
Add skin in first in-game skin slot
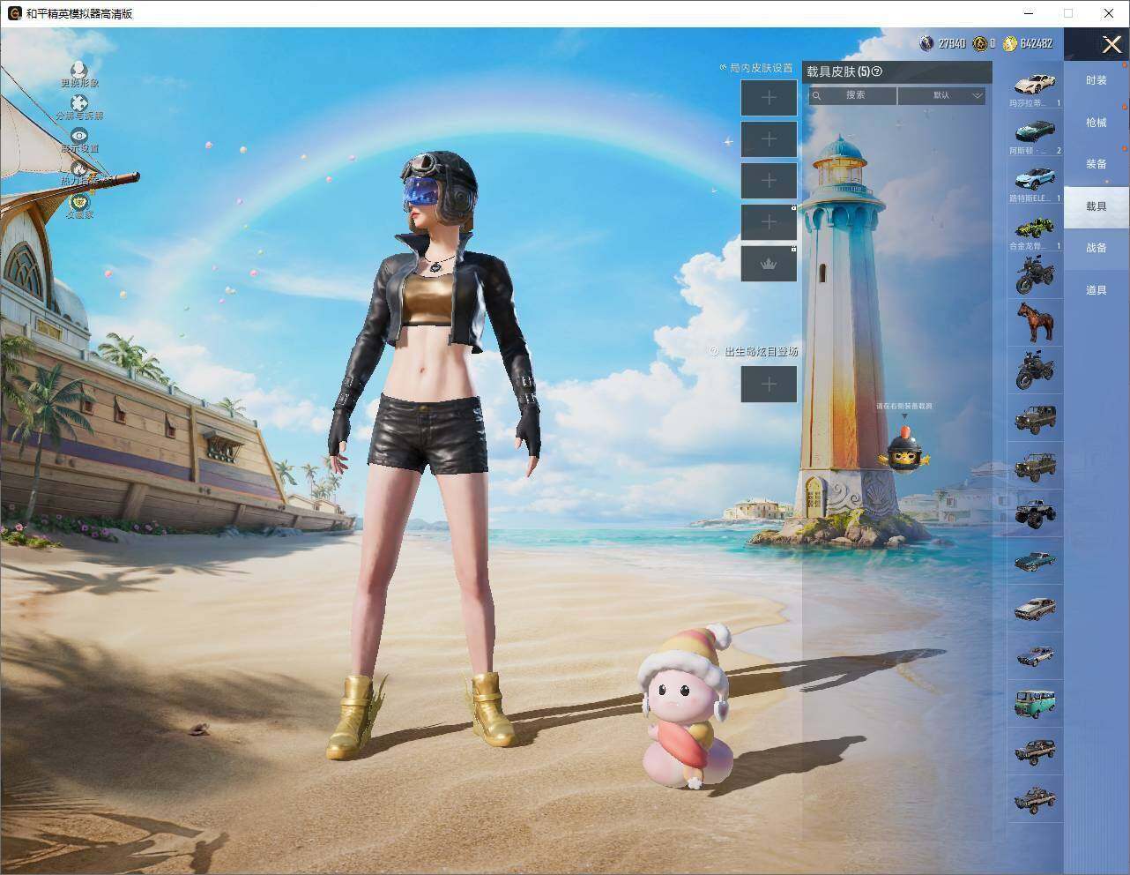769,97
